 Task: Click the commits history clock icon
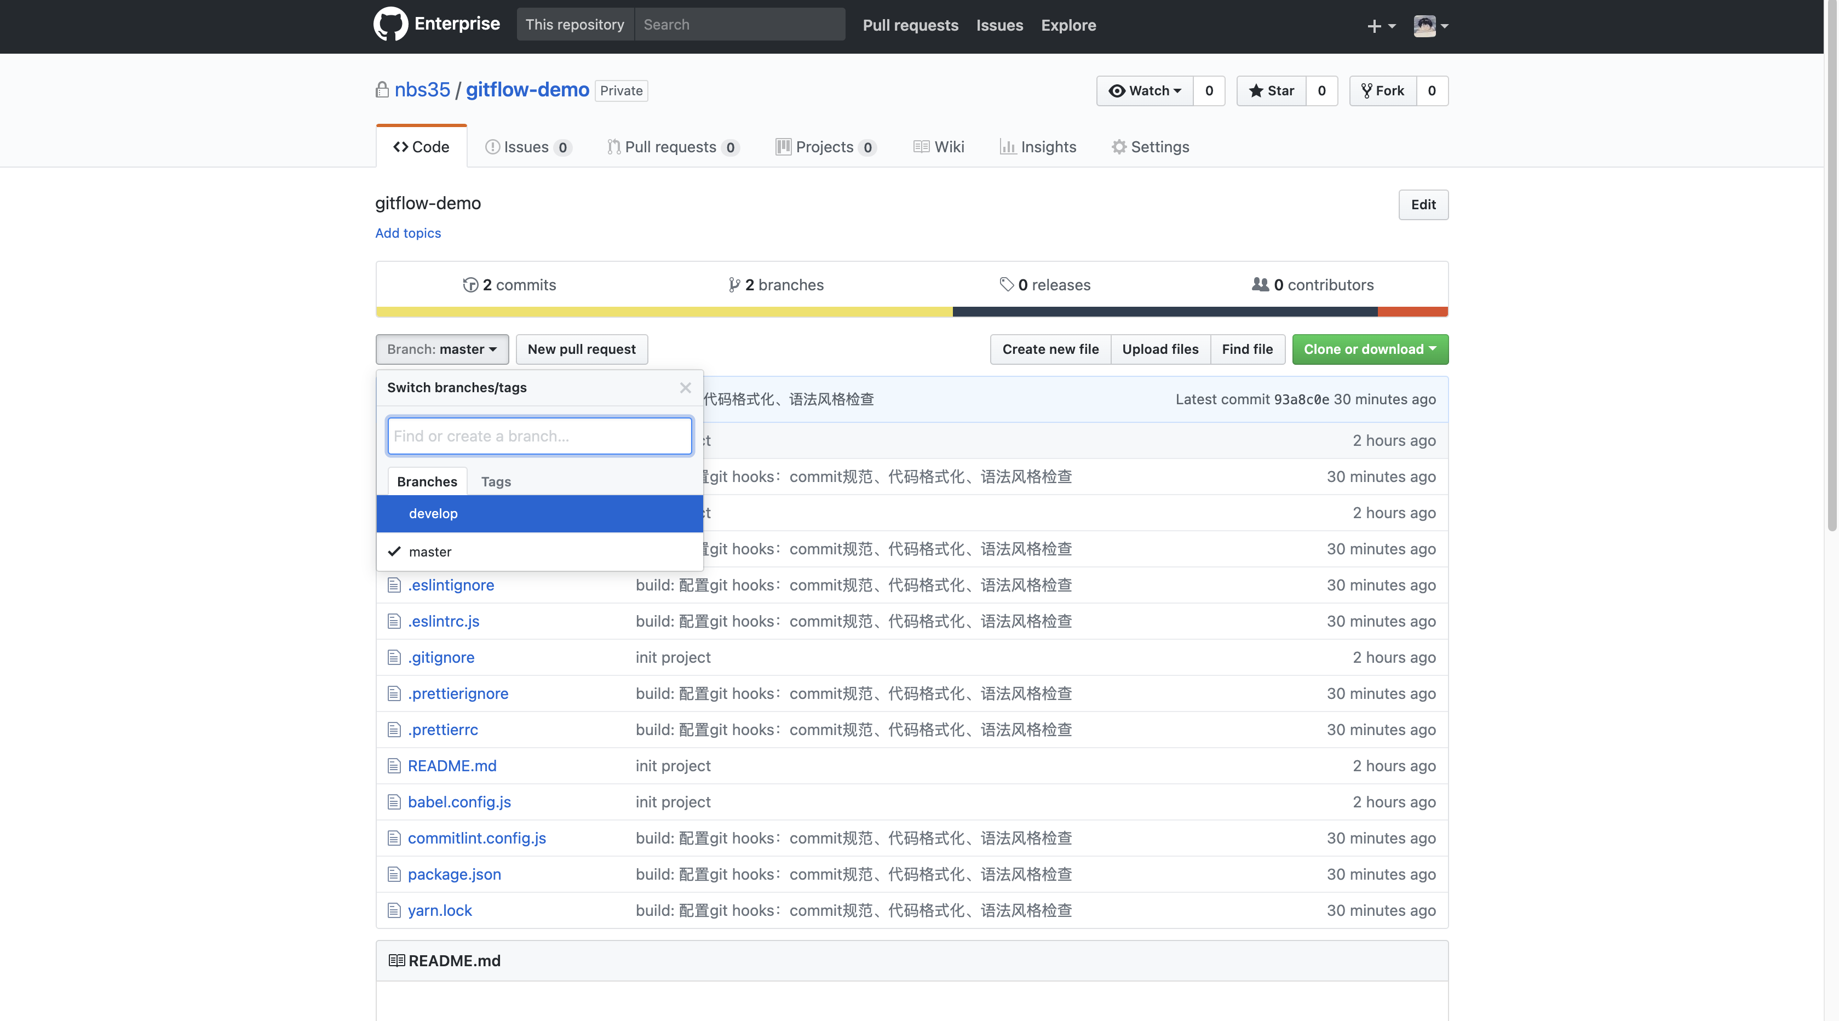(470, 285)
